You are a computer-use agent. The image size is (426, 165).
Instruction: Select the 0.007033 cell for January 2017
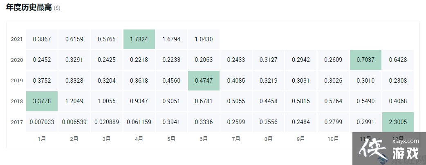42,122
